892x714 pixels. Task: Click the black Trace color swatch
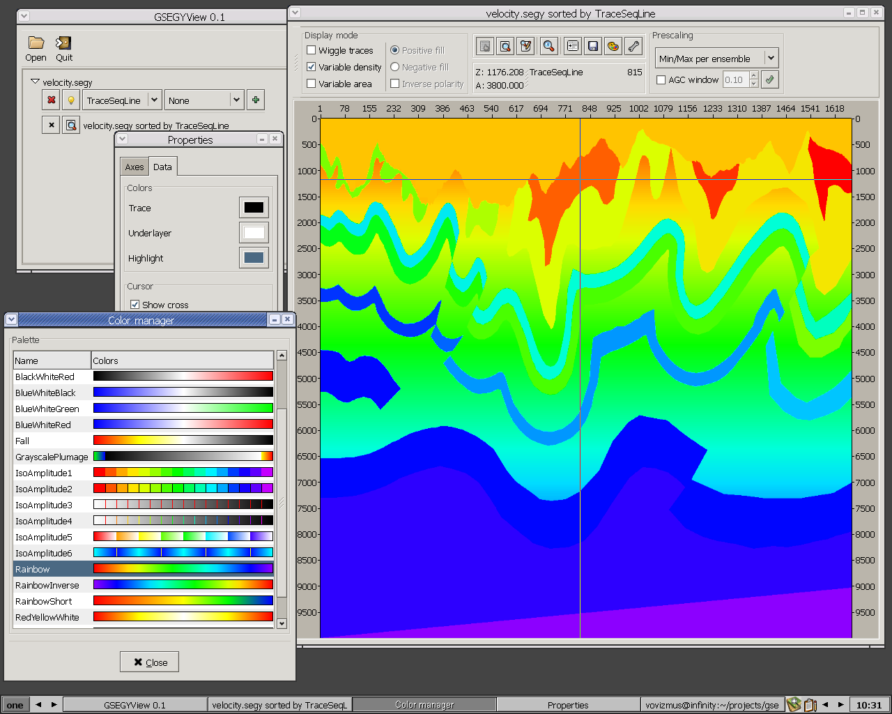point(254,207)
